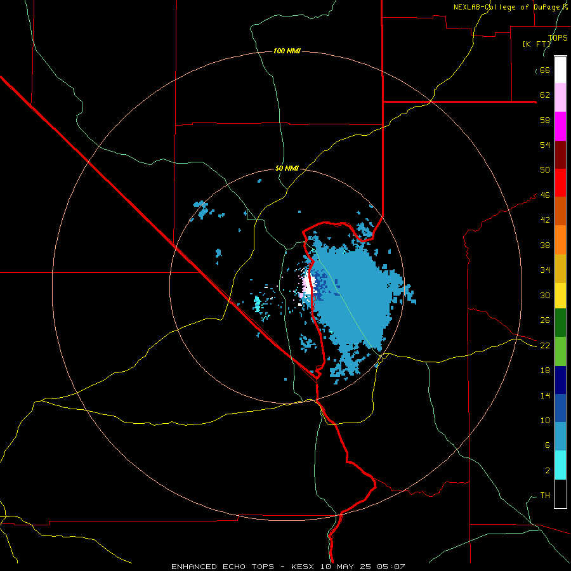Click the gold legend swatch
Screen dimensions: 571x571
coord(560,268)
